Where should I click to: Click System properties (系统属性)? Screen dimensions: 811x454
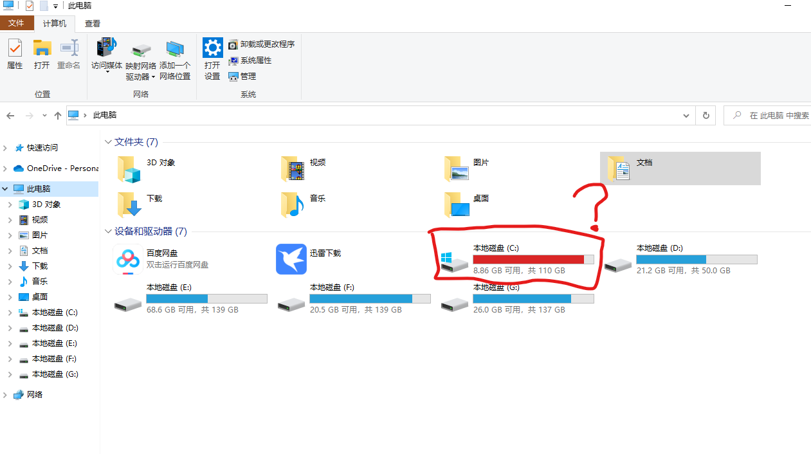250,60
